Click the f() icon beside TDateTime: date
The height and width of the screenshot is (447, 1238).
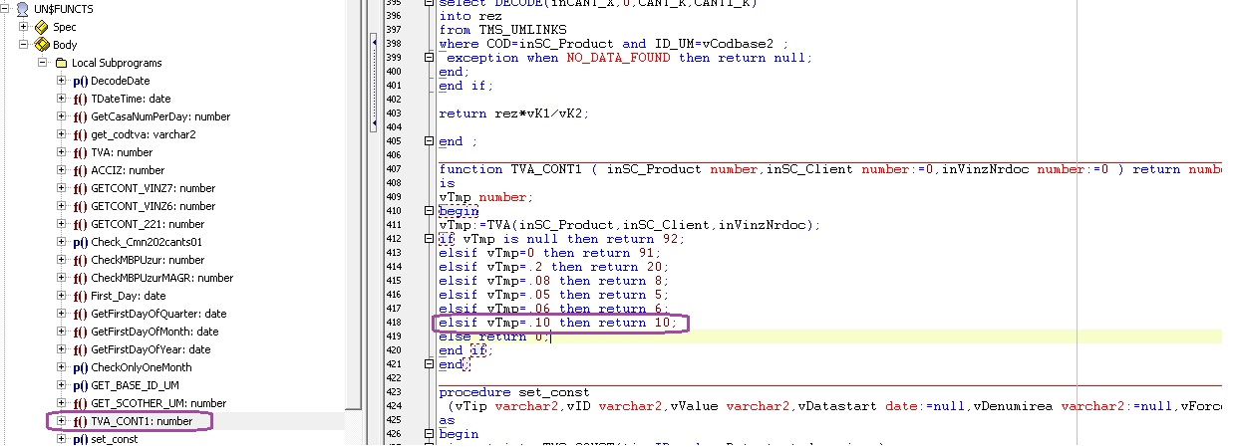pos(81,99)
